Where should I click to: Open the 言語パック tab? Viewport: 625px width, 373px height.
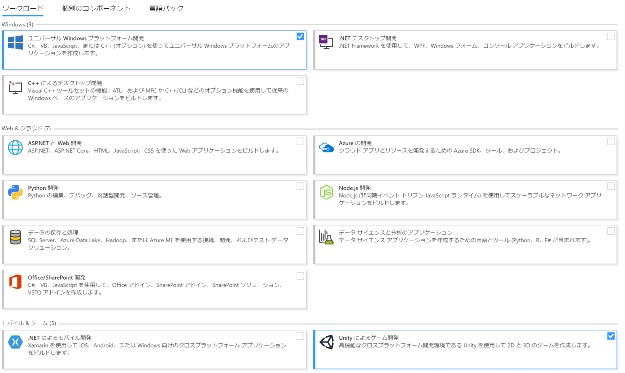click(x=166, y=8)
